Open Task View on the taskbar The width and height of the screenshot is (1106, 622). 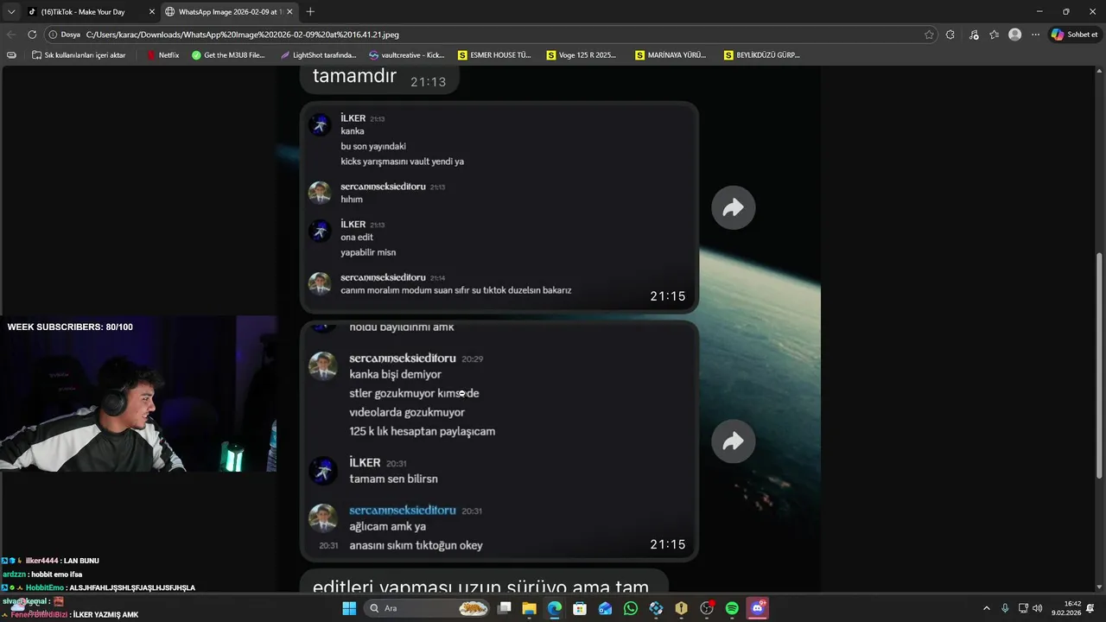point(505,608)
